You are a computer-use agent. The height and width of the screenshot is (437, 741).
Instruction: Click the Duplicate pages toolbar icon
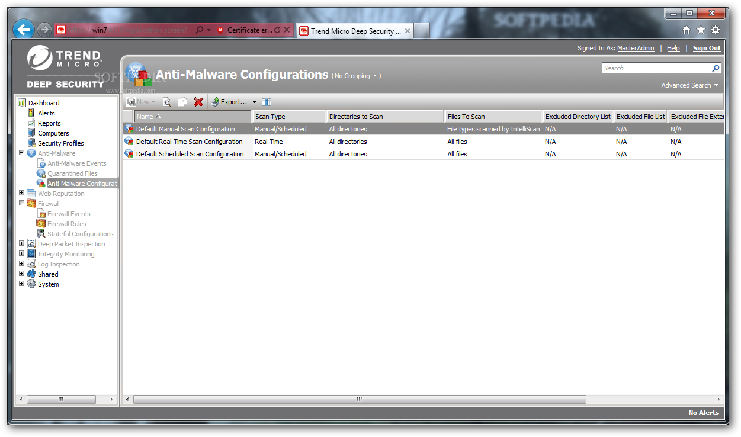point(182,102)
